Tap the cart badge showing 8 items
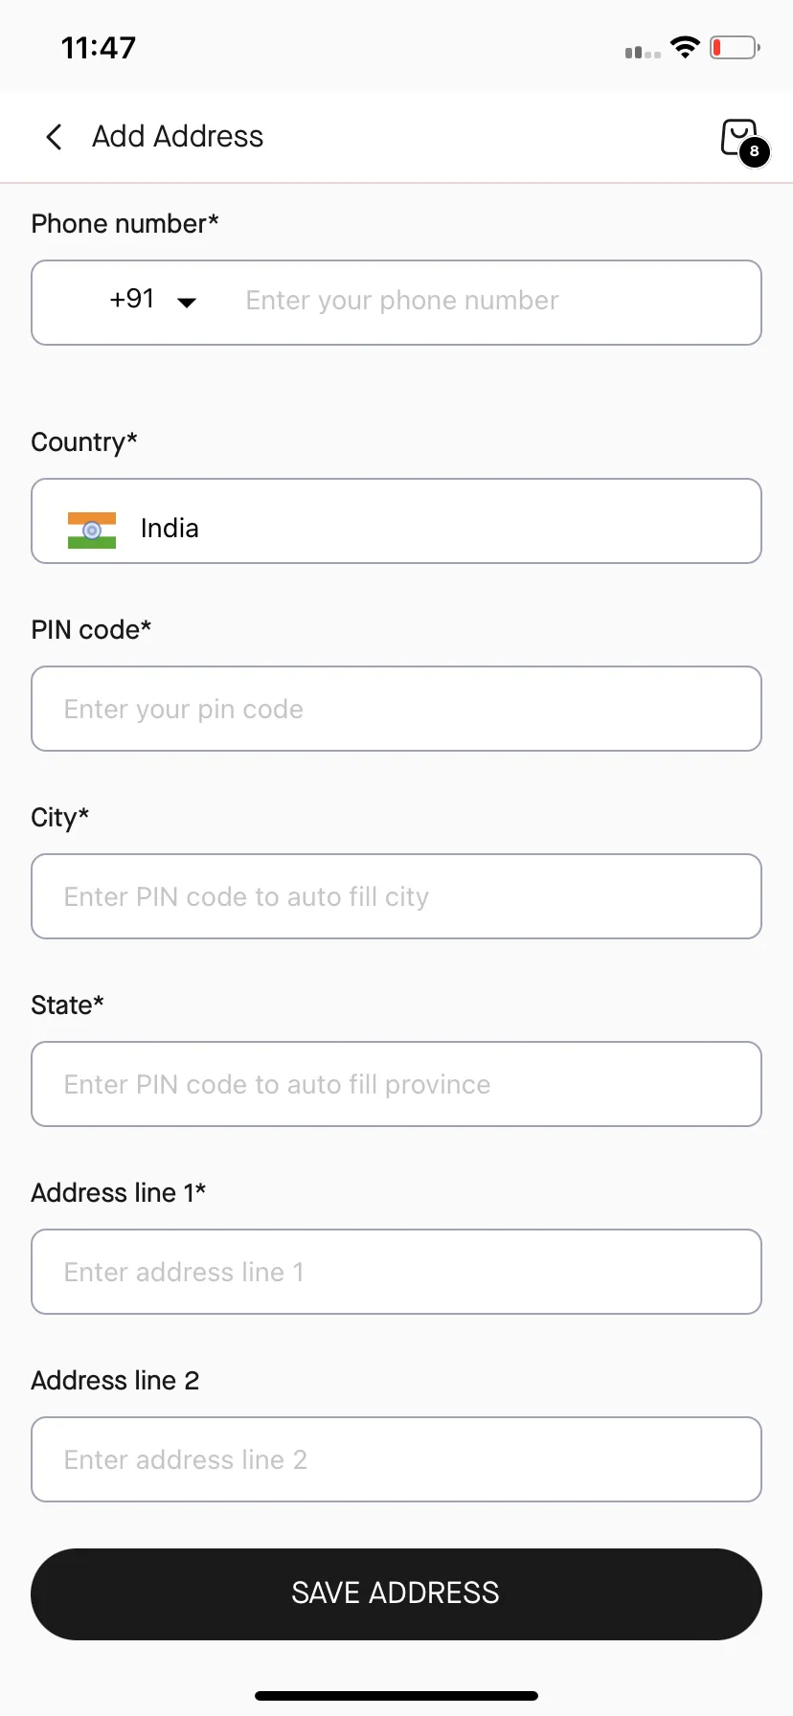 coord(755,151)
